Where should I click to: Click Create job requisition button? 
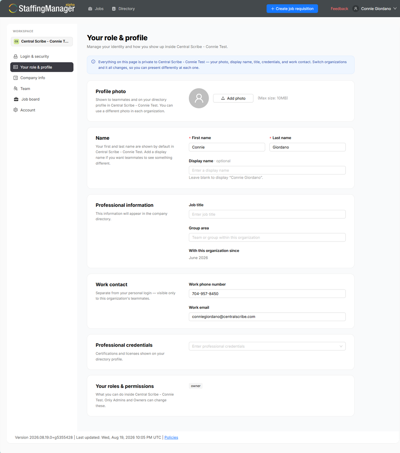click(x=292, y=9)
